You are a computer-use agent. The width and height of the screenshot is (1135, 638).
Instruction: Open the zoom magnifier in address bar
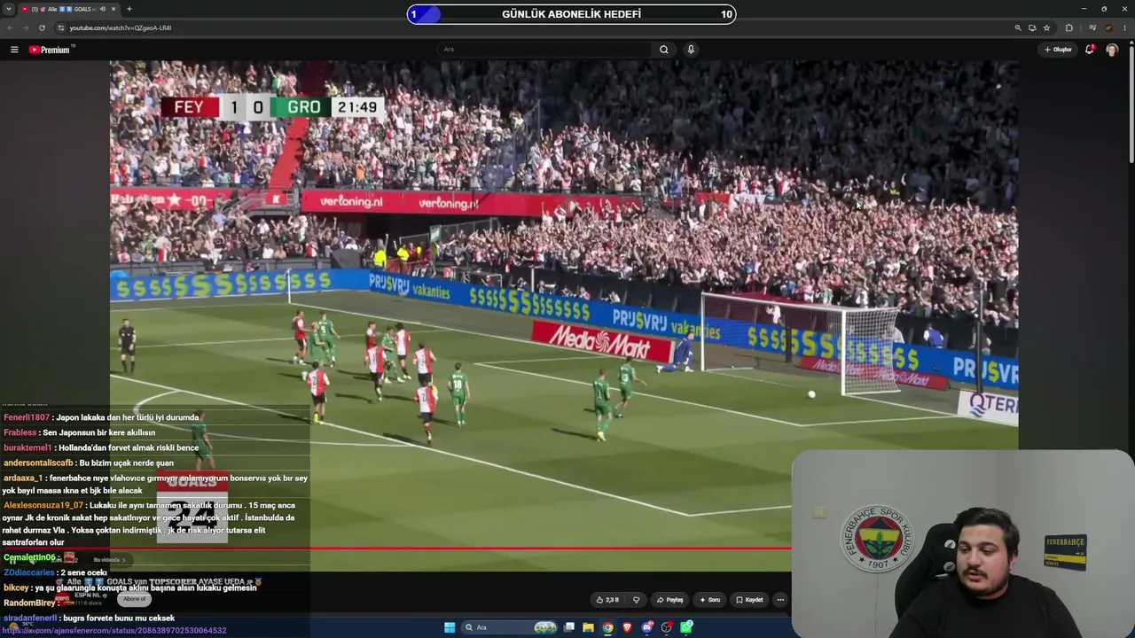point(1018,27)
